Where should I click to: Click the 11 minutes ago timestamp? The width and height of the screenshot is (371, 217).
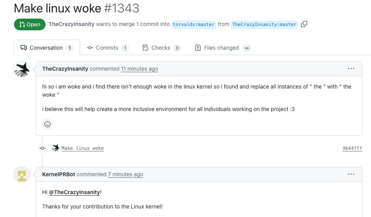click(140, 69)
